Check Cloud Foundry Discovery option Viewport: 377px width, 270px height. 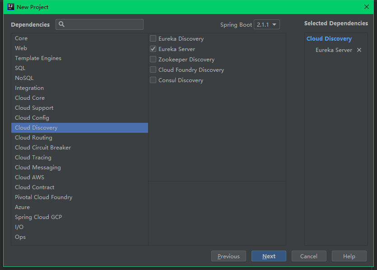tap(153, 70)
